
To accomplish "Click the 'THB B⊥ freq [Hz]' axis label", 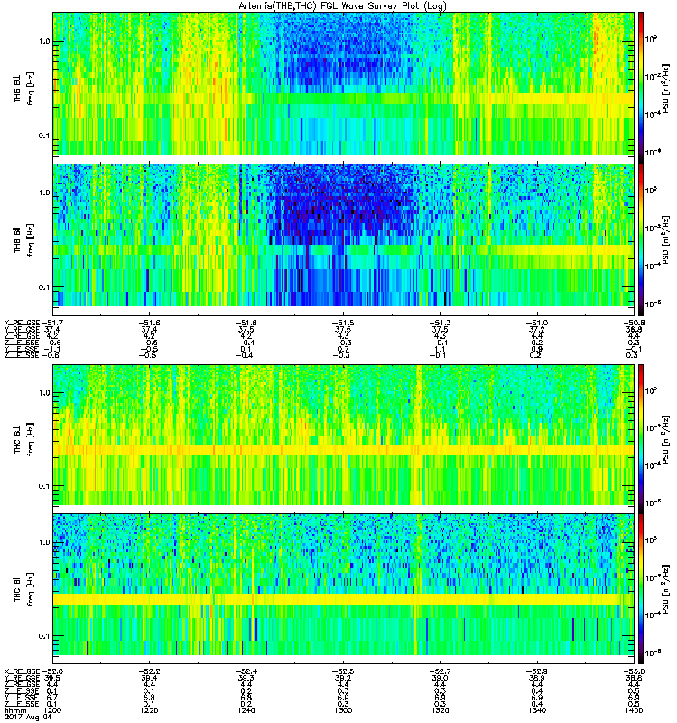I will point(23,89).
